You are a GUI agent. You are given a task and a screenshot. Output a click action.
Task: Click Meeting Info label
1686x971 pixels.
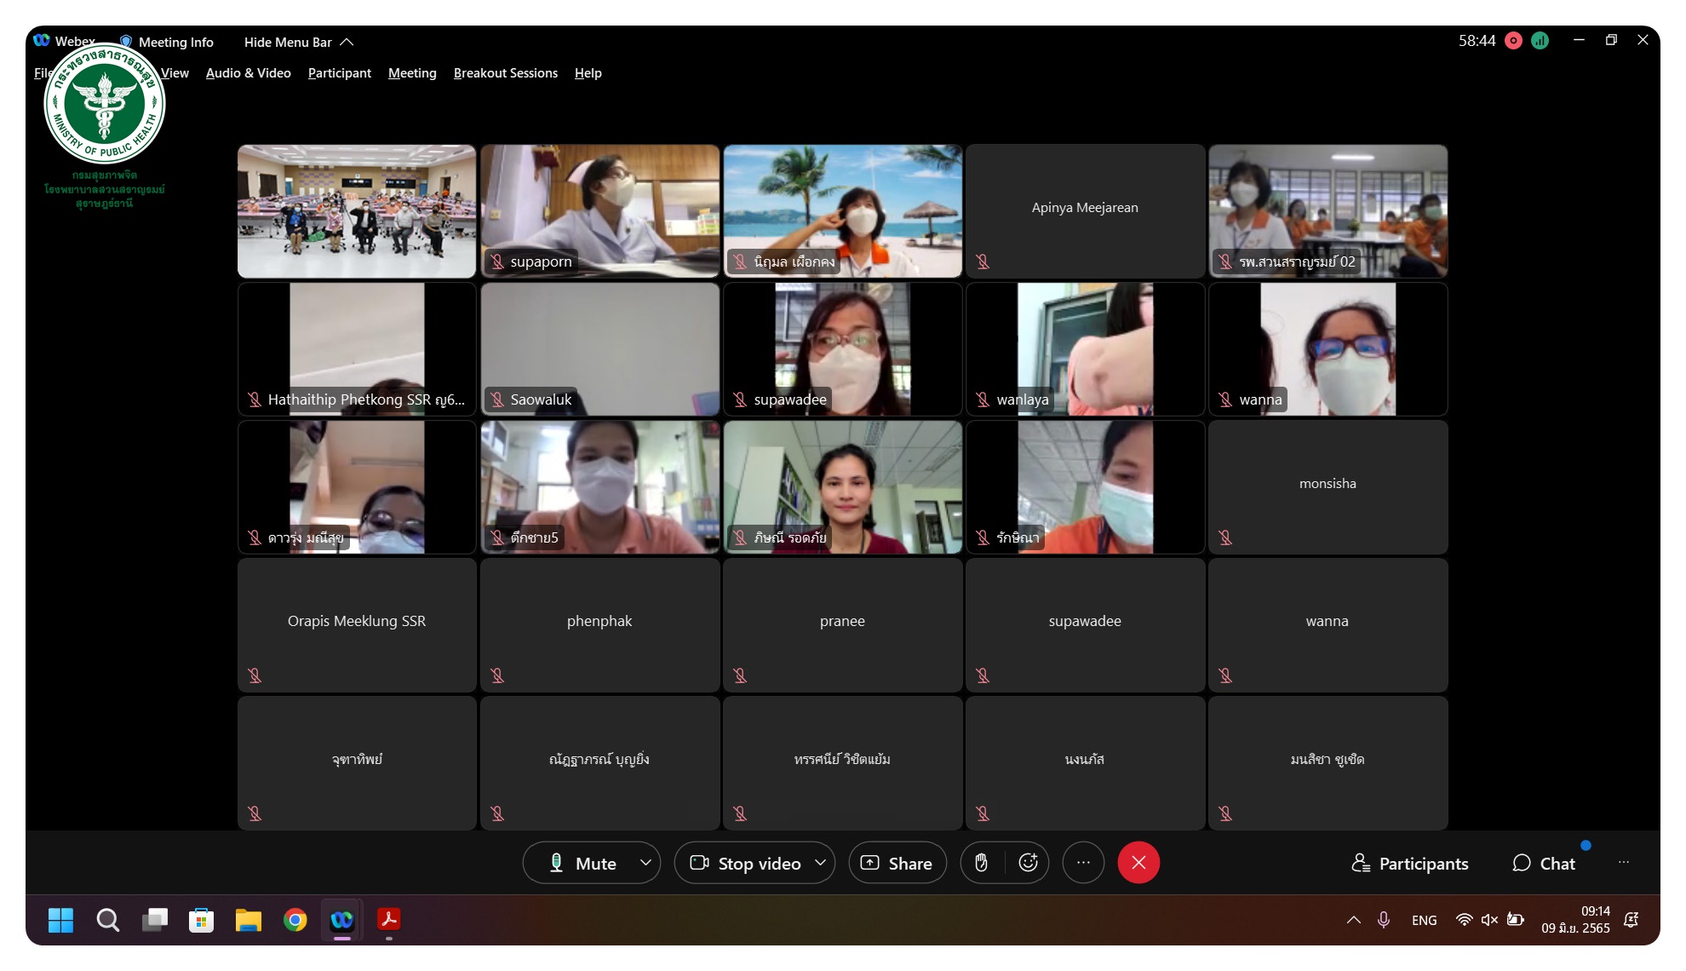click(x=175, y=42)
